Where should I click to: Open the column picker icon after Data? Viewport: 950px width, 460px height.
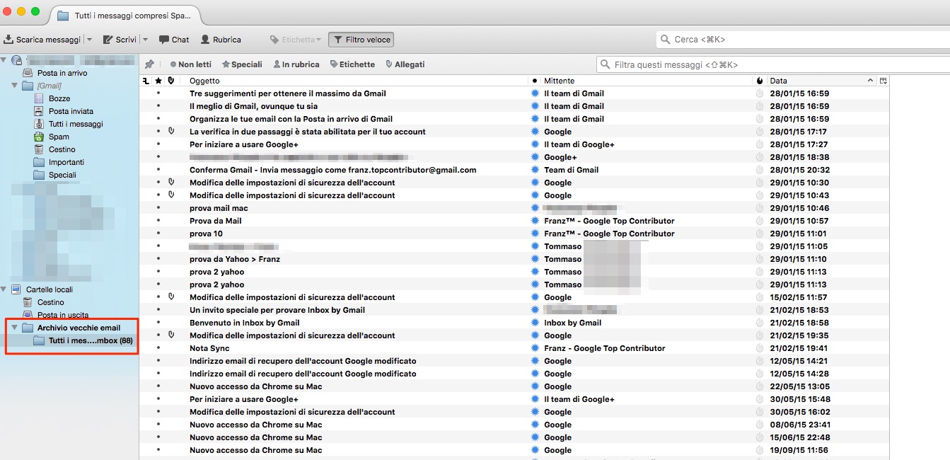point(883,81)
